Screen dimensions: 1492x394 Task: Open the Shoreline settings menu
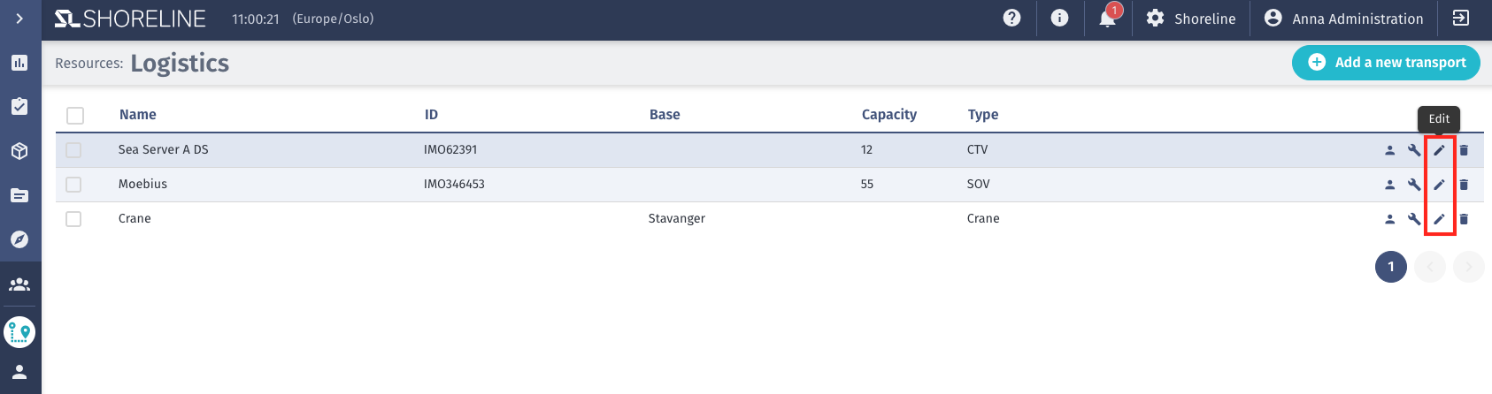tap(1190, 19)
